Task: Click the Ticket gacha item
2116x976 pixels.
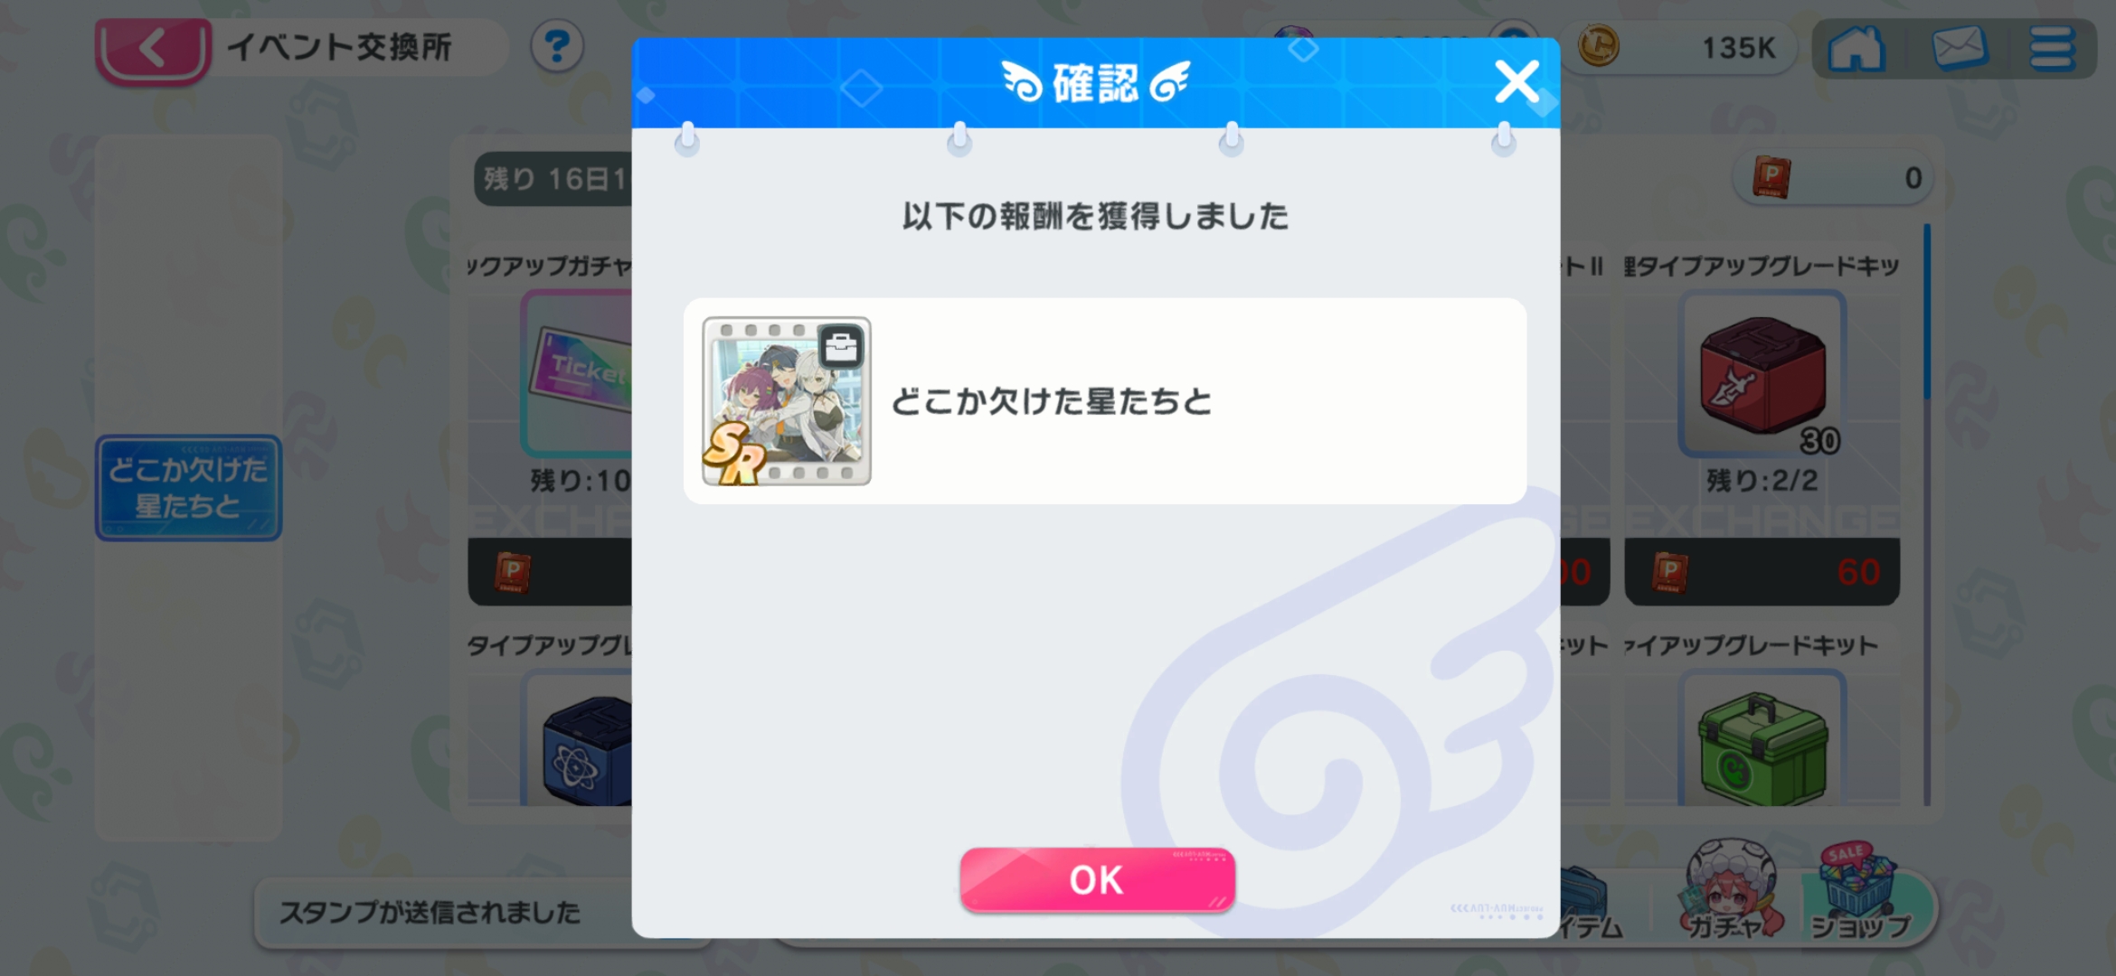Action: [579, 374]
